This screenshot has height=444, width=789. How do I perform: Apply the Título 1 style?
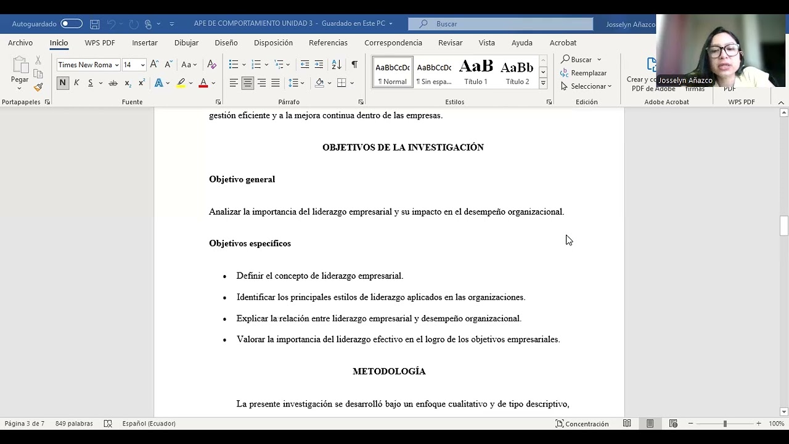(476, 72)
